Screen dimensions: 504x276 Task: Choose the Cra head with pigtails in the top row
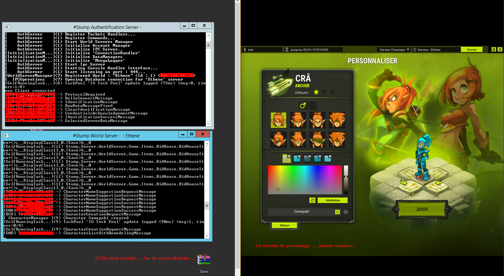point(317,120)
